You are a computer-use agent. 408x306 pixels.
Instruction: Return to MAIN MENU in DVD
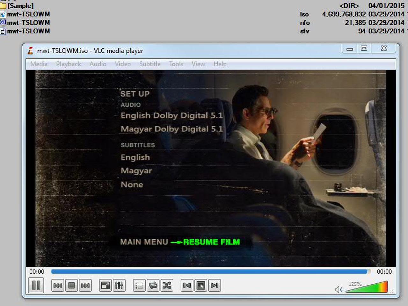144,242
